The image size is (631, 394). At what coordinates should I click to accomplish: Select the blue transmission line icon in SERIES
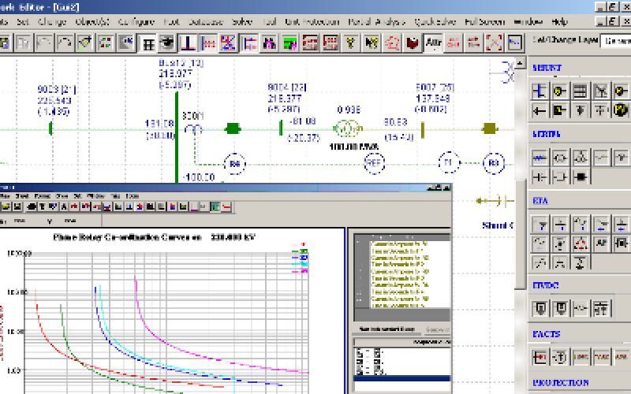coord(540,157)
